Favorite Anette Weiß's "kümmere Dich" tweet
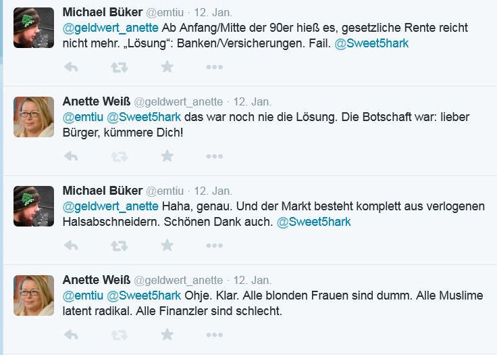The width and height of the screenshot is (497, 355). [x=167, y=156]
